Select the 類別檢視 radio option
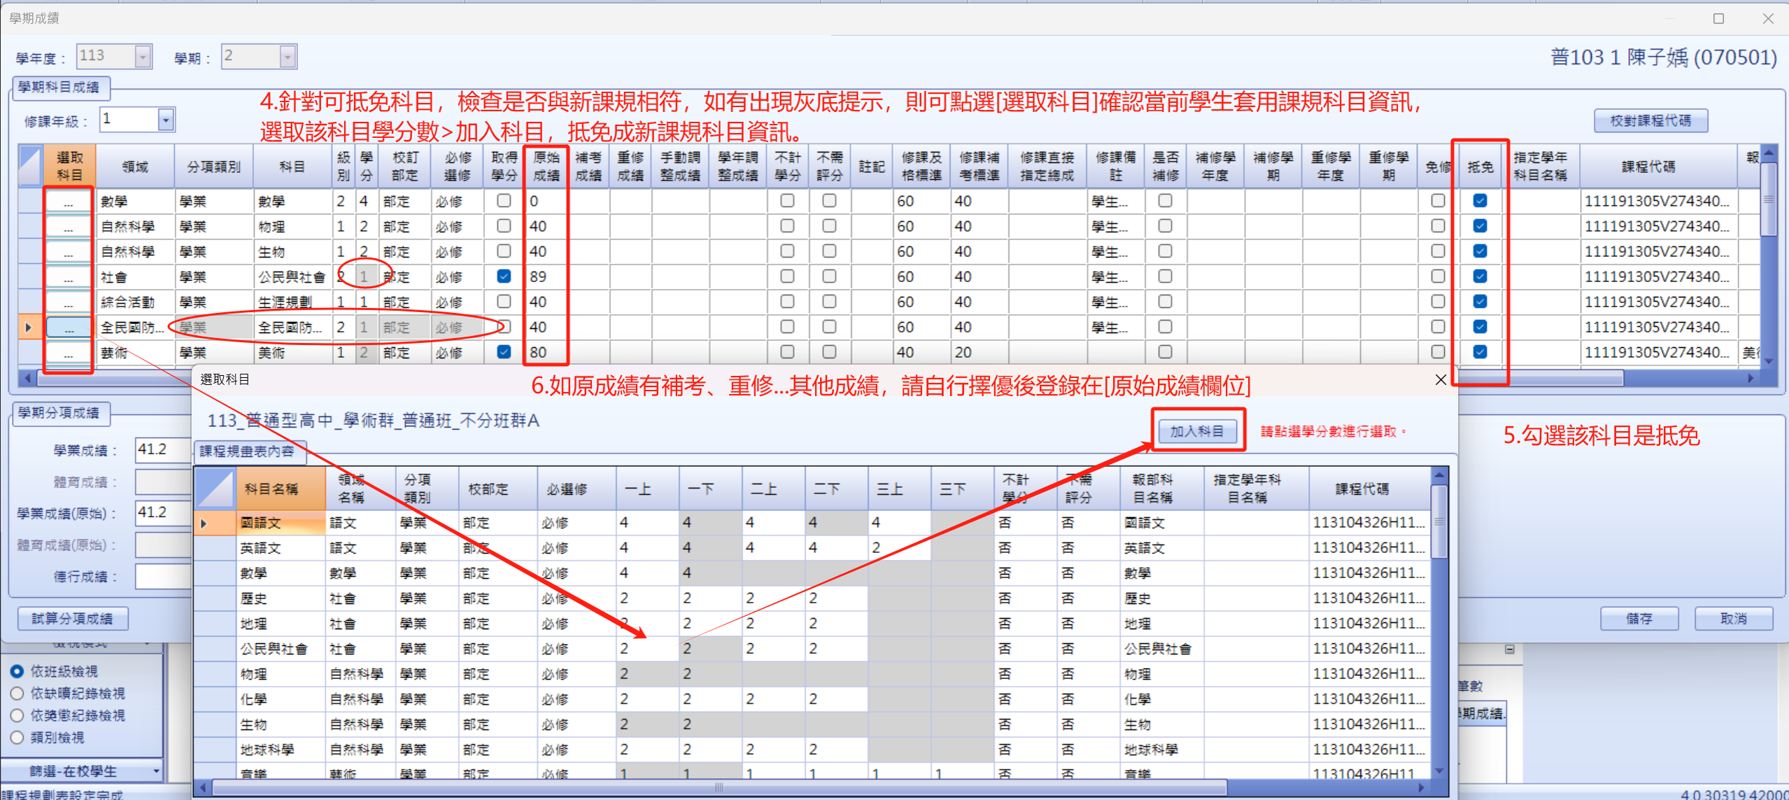The width and height of the screenshot is (1789, 800). (x=17, y=738)
